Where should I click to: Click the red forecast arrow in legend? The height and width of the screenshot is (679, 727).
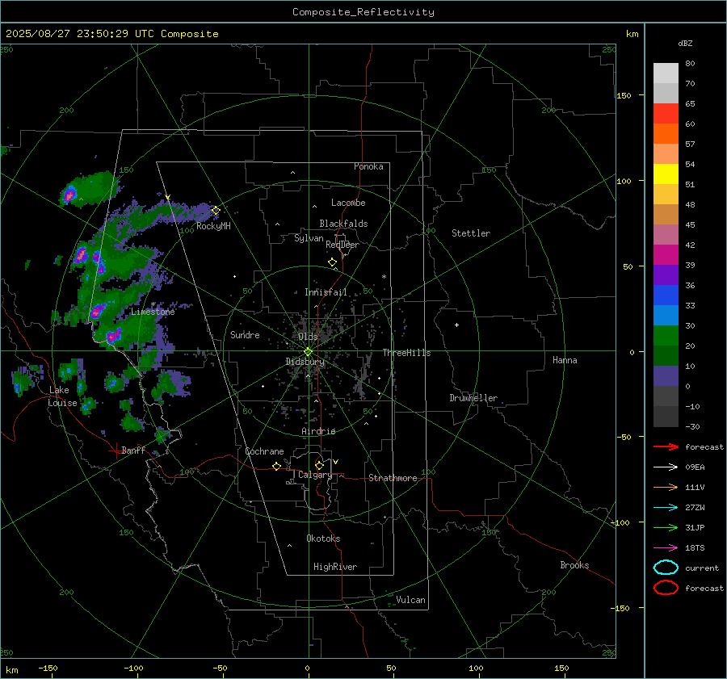coord(666,446)
